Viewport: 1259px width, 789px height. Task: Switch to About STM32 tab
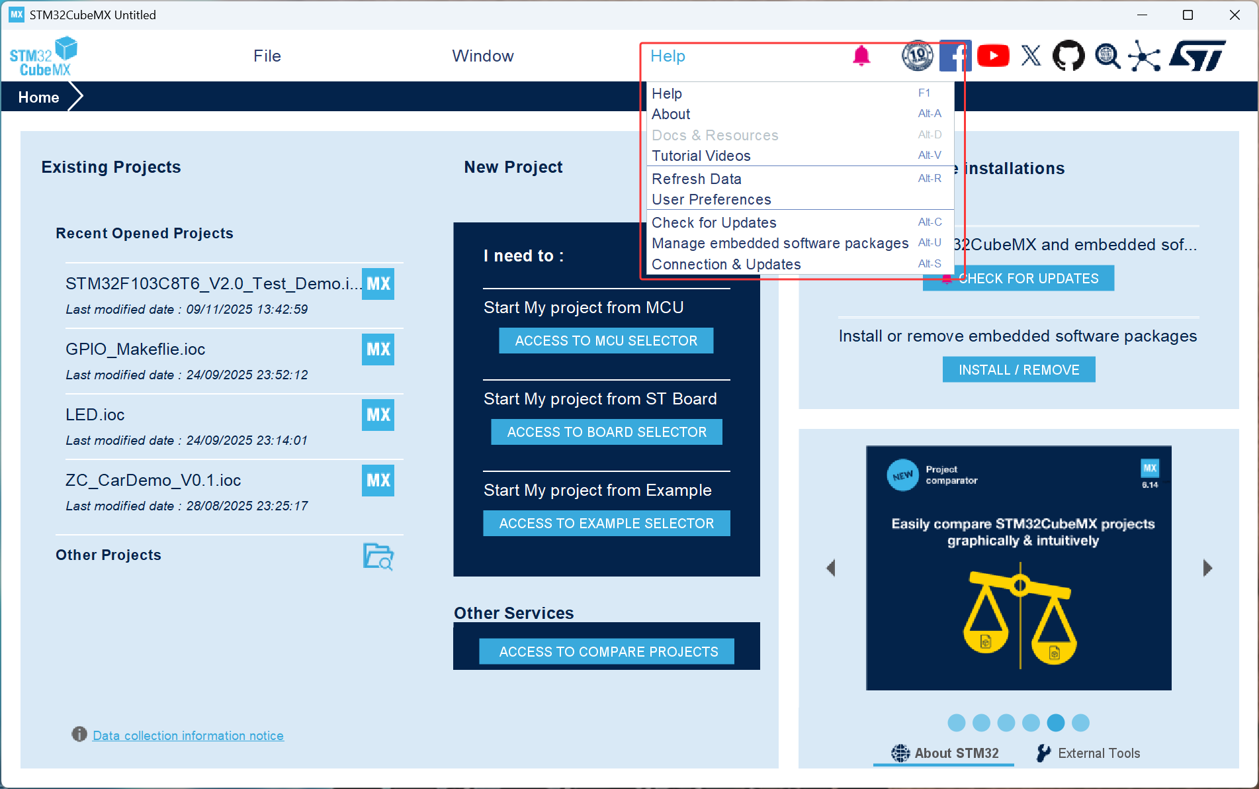coord(944,753)
